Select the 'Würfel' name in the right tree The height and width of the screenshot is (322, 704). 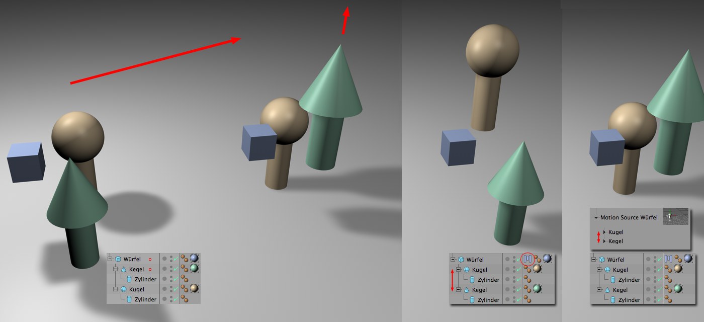point(616,260)
